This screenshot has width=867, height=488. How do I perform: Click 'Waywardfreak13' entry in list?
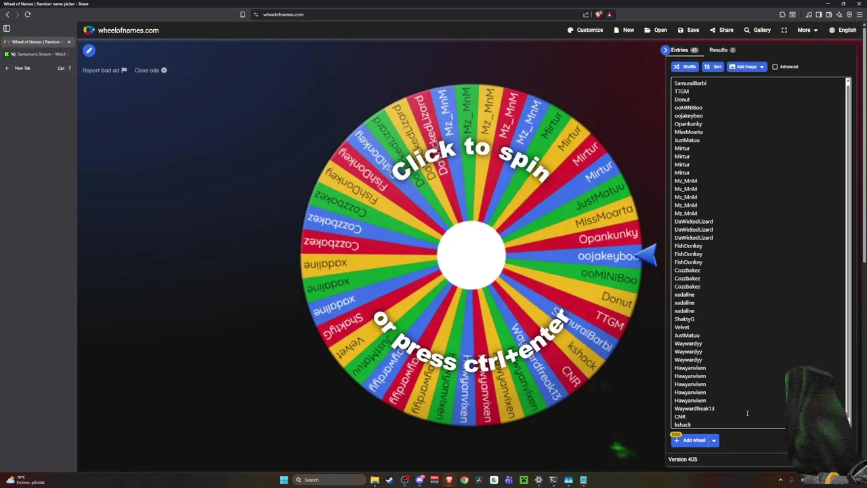(694, 409)
